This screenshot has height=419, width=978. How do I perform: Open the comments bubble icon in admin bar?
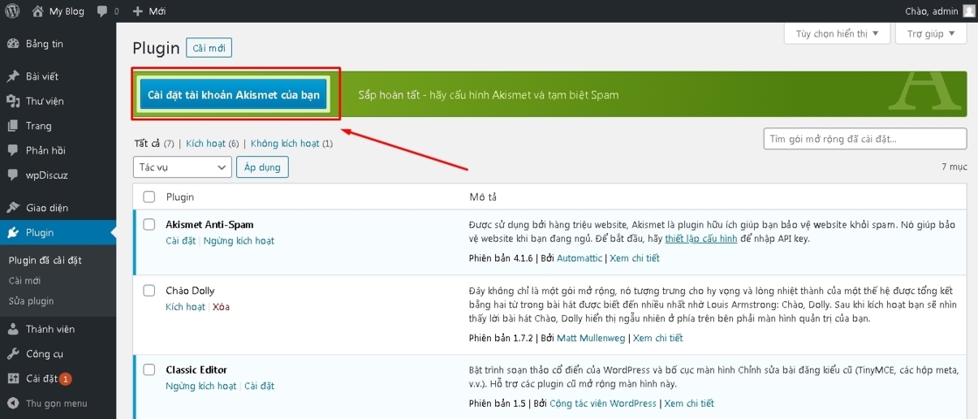click(x=103, y=11)
